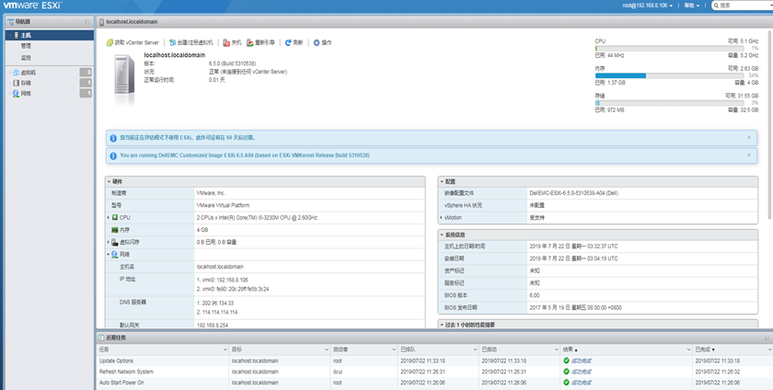Click the CPU chip icon in hardware
The height and width of the screenshot is (390, 773).
click(114, 217)
